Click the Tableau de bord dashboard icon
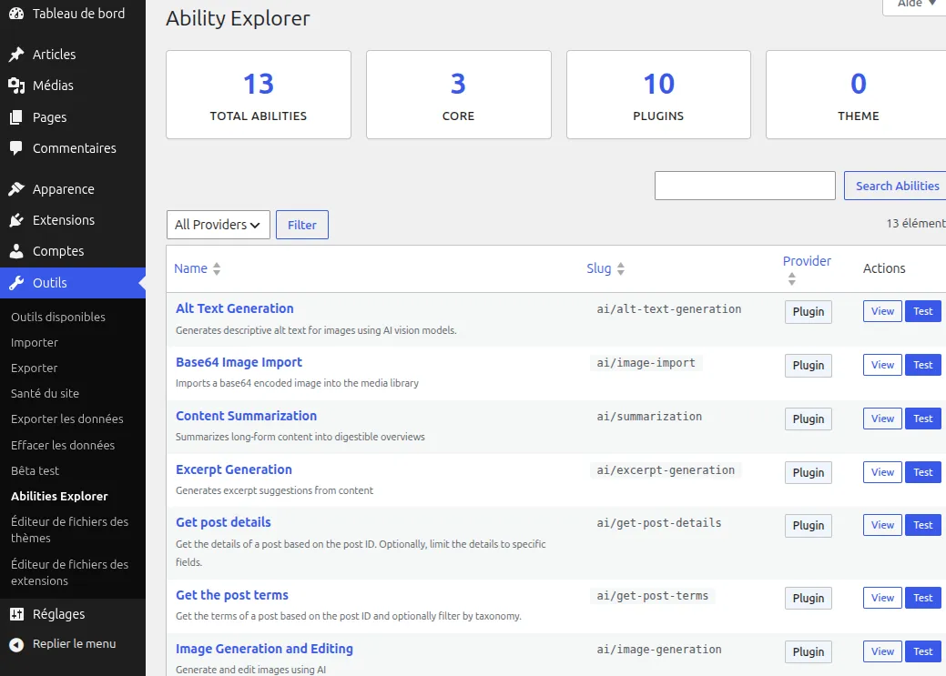 [x=16, y=14]
